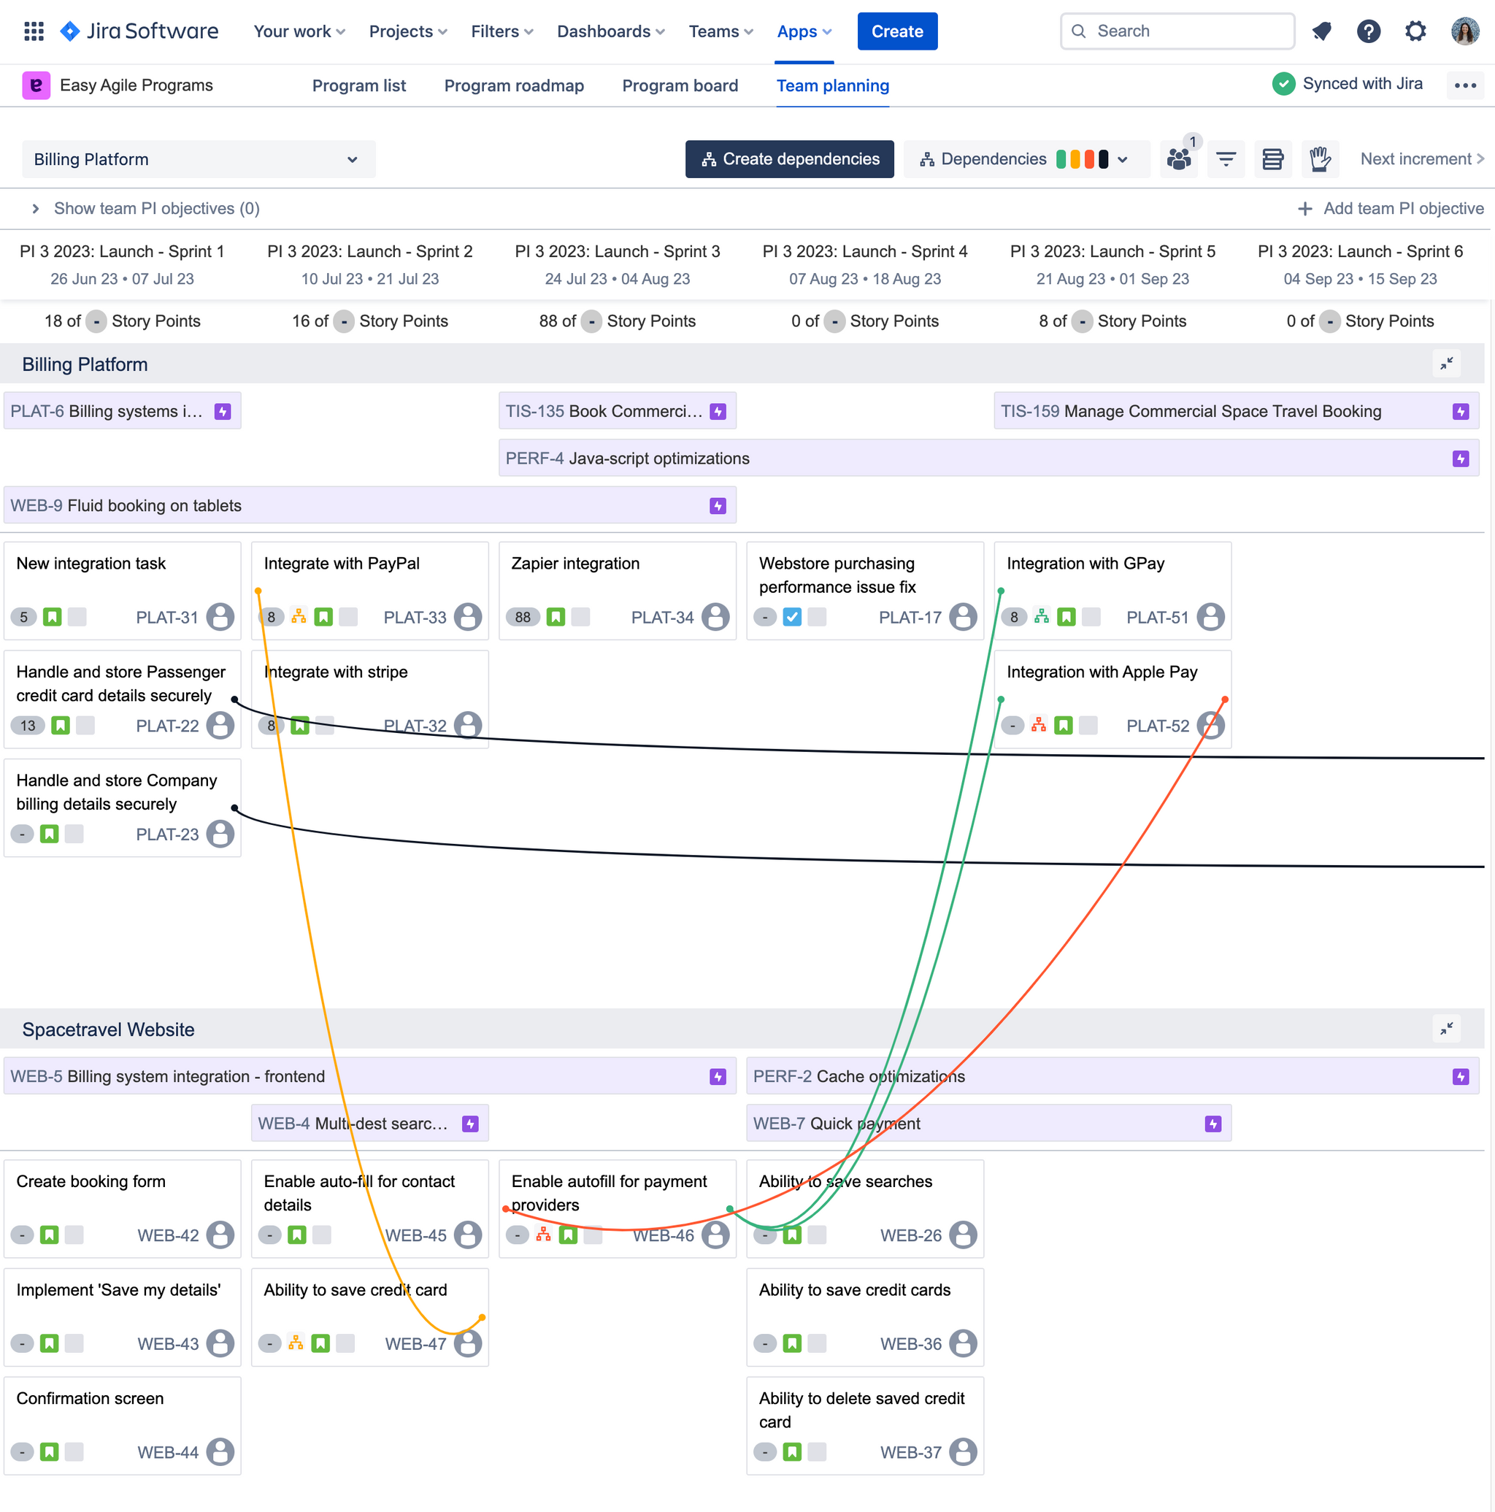Screen dimensions: 1495x1512
Task: Open the Dependencies color filter dropdown
Action: click(1122, 160)
